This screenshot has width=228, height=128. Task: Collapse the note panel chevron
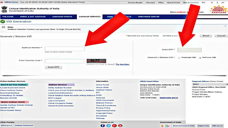[225, 26]
